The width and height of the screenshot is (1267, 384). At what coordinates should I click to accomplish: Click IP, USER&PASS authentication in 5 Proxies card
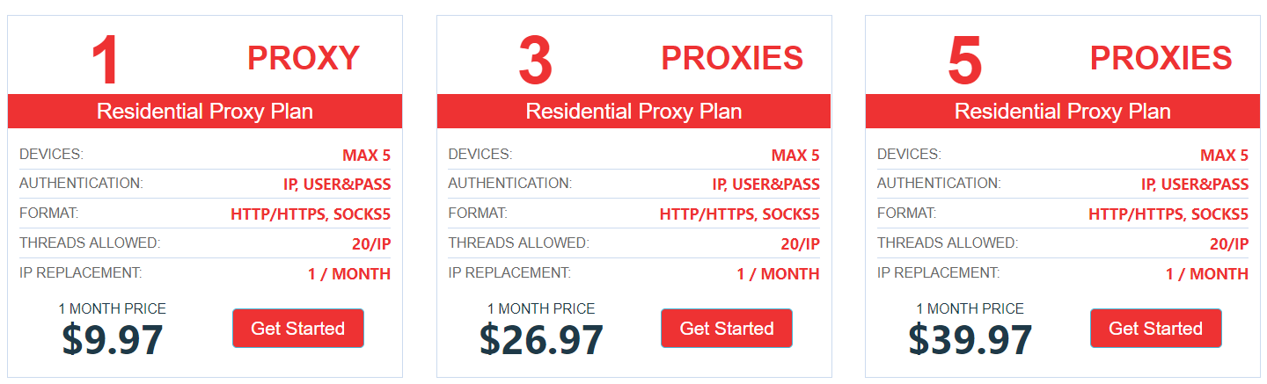point(1194,185)
